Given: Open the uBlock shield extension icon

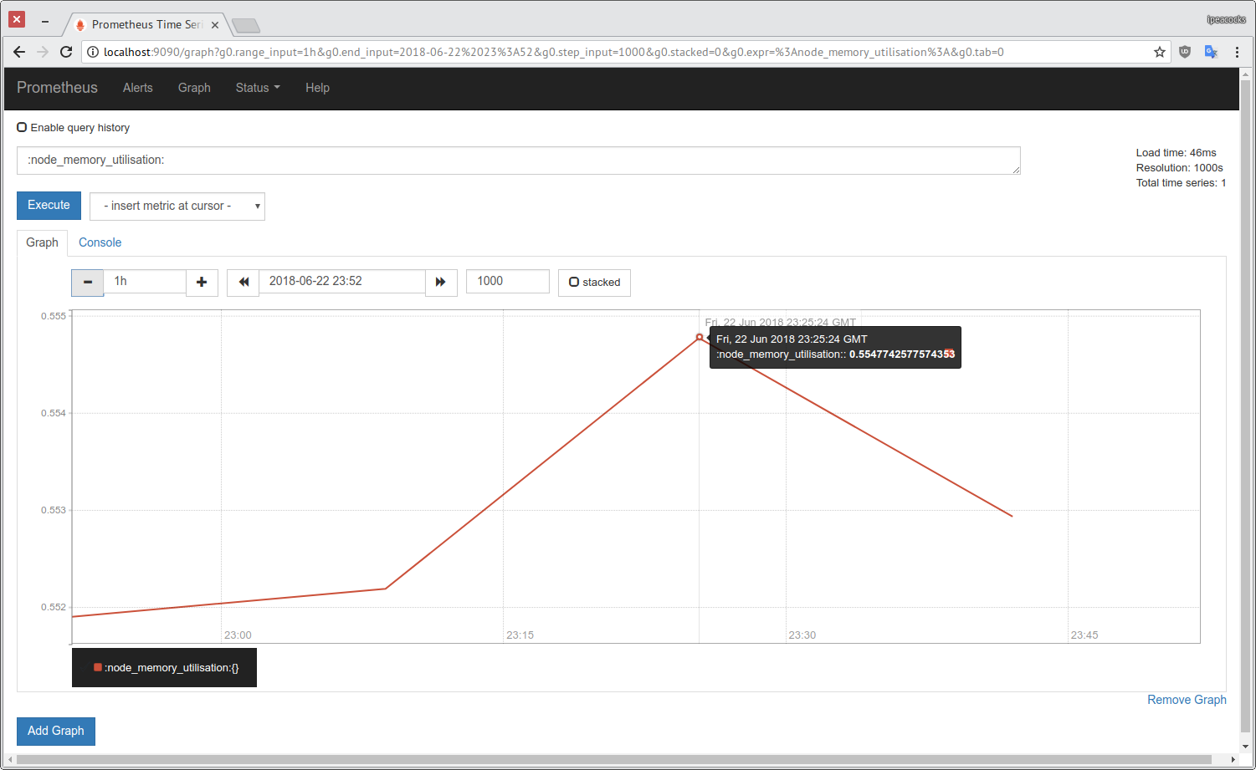Looking at the screenshot, I should (x=1185, y=52).
